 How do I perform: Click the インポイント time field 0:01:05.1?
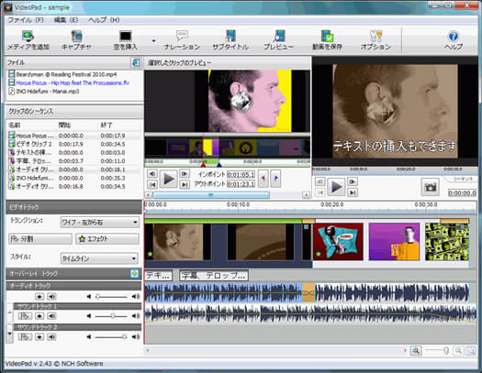pos(241,174)
